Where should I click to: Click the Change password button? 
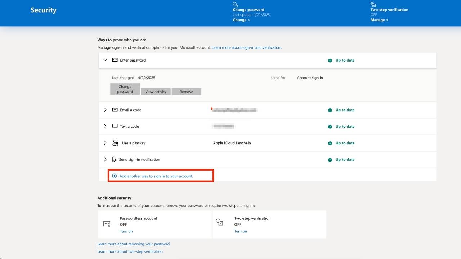125,89
